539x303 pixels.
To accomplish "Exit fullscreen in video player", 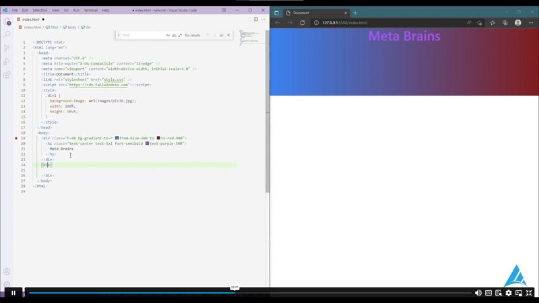I will [x=529, y=293].
